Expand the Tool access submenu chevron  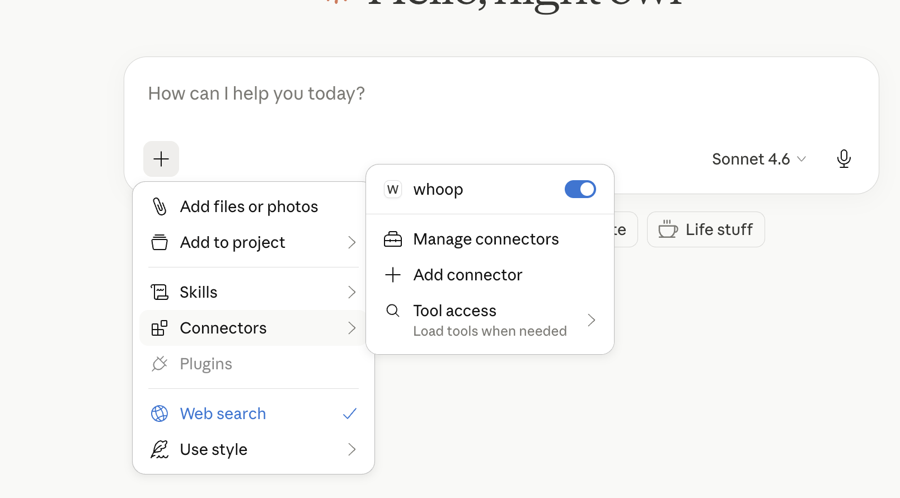(591, 320)
